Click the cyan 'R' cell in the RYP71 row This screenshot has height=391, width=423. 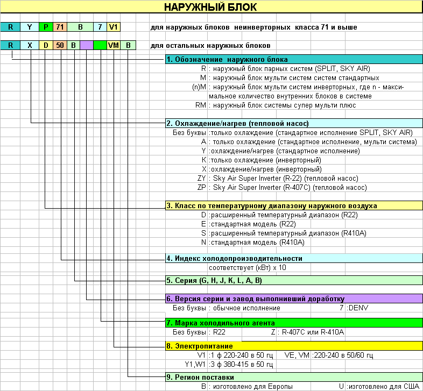(10, 27)
